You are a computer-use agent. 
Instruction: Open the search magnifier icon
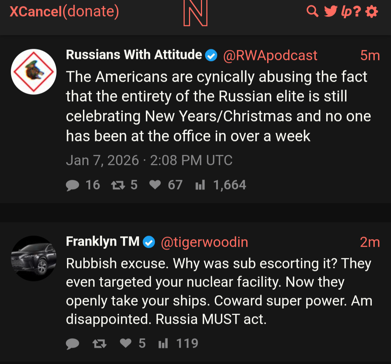click(x=312, y=12)
